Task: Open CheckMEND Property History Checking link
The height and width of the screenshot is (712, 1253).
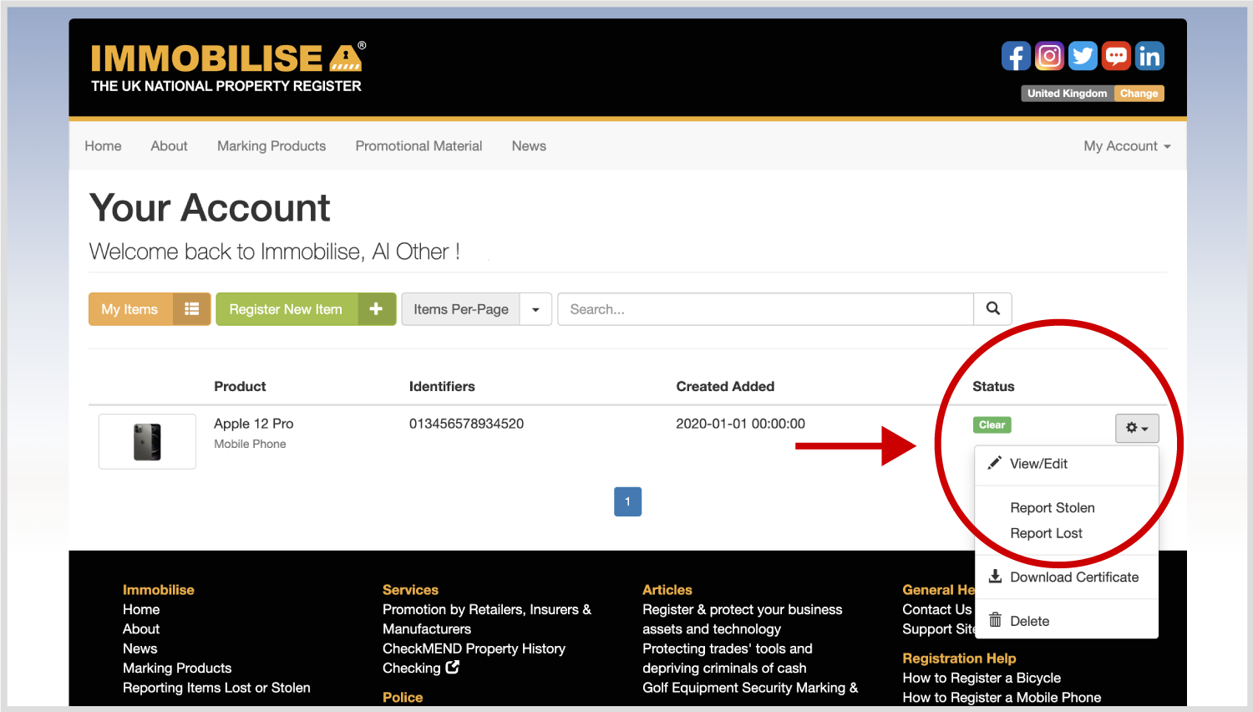Action: coord(474,658)
